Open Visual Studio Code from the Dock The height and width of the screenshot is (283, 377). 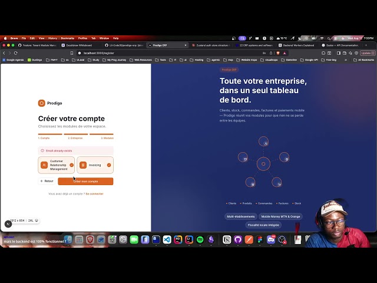(167, 239)
